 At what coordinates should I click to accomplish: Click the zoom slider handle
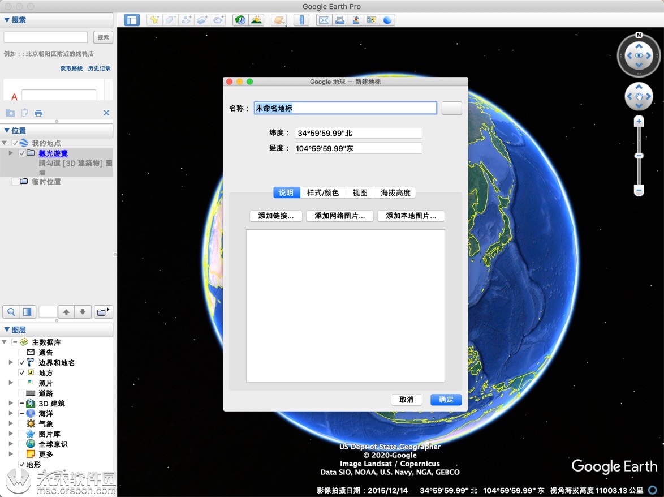pyautogui.click(x=639, y=156)
